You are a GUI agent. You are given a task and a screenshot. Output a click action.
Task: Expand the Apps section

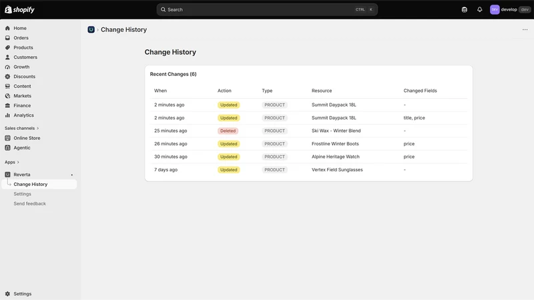(x=12, y=162)
